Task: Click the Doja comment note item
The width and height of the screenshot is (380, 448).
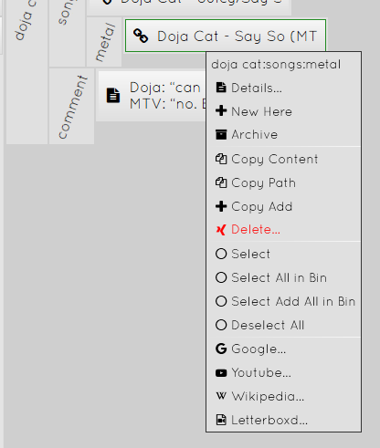Action: pos(151,96)
